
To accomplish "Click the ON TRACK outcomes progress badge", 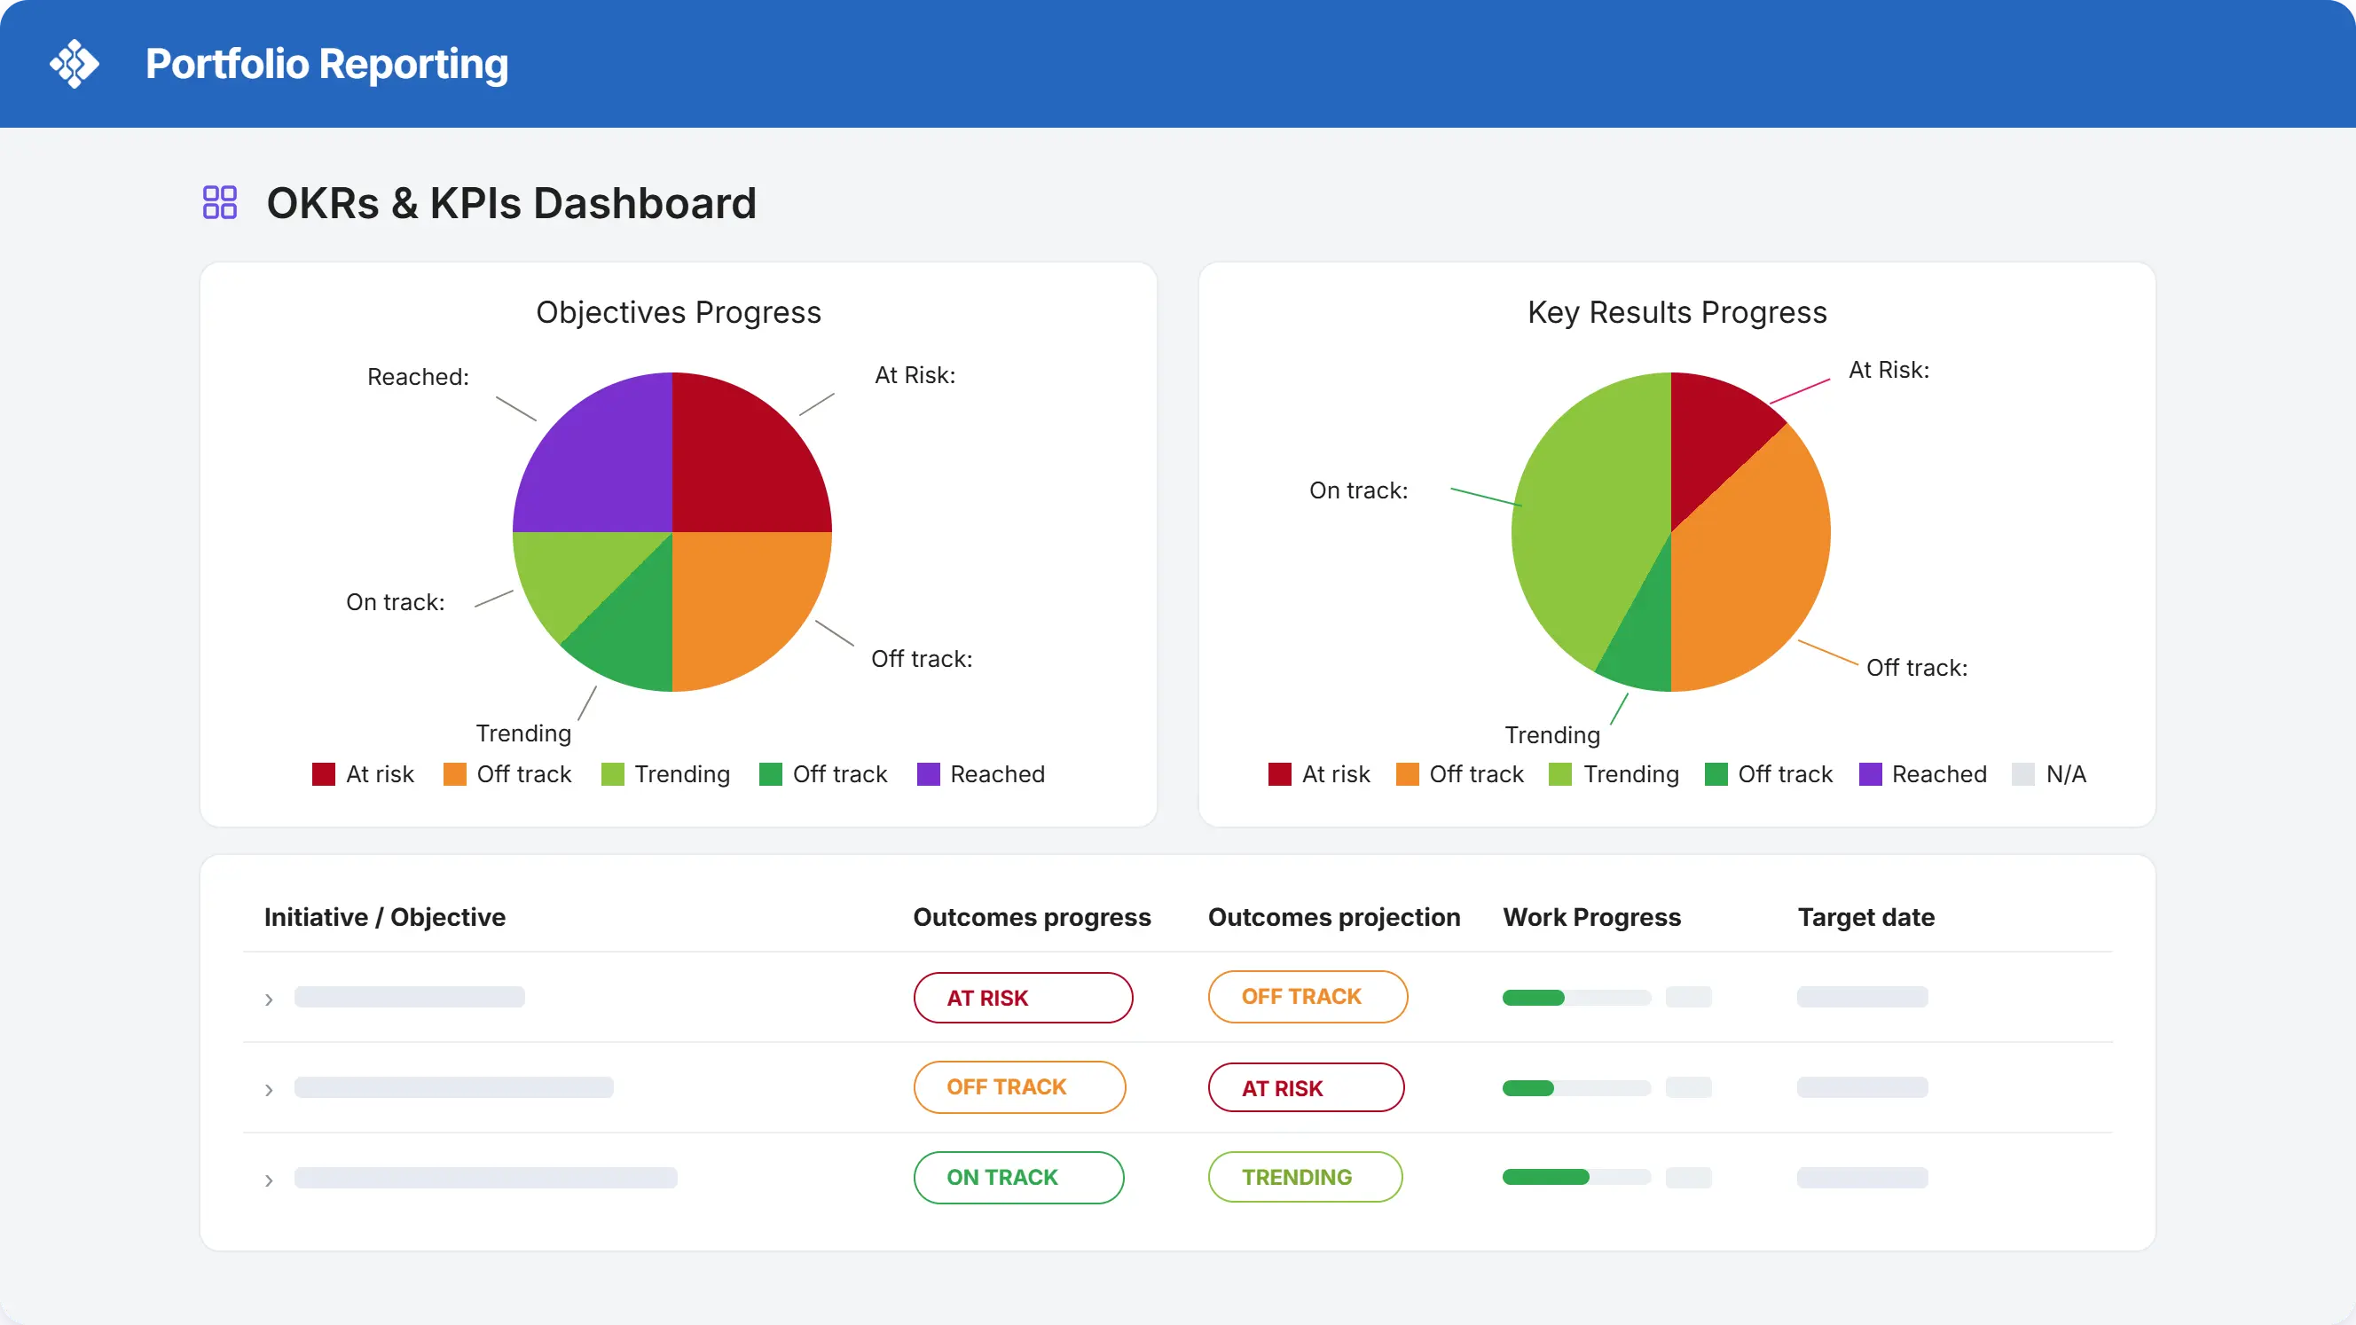I will tap(1019, 1178).
